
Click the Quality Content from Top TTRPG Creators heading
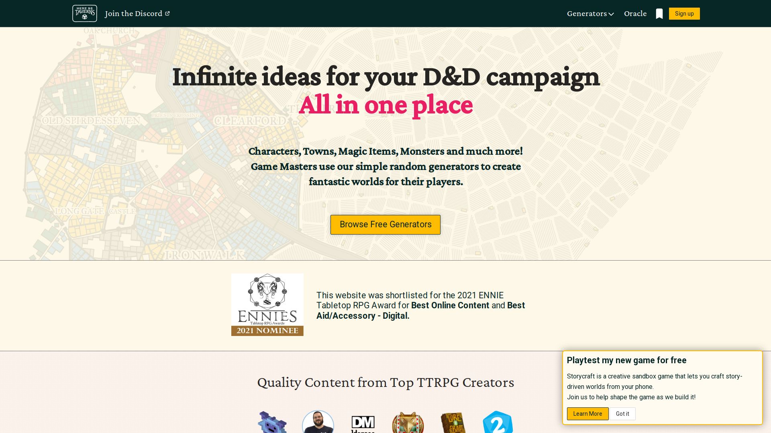coord(385,382)
